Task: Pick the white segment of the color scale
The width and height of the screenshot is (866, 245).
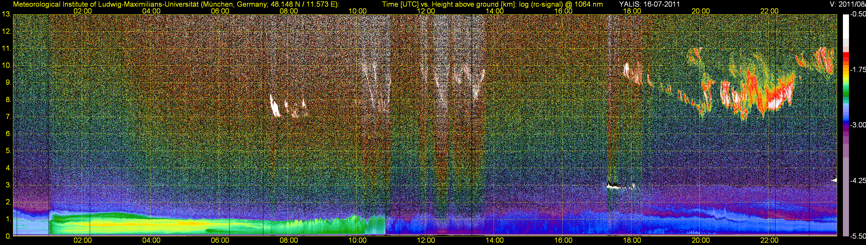Action: point(846,26)
